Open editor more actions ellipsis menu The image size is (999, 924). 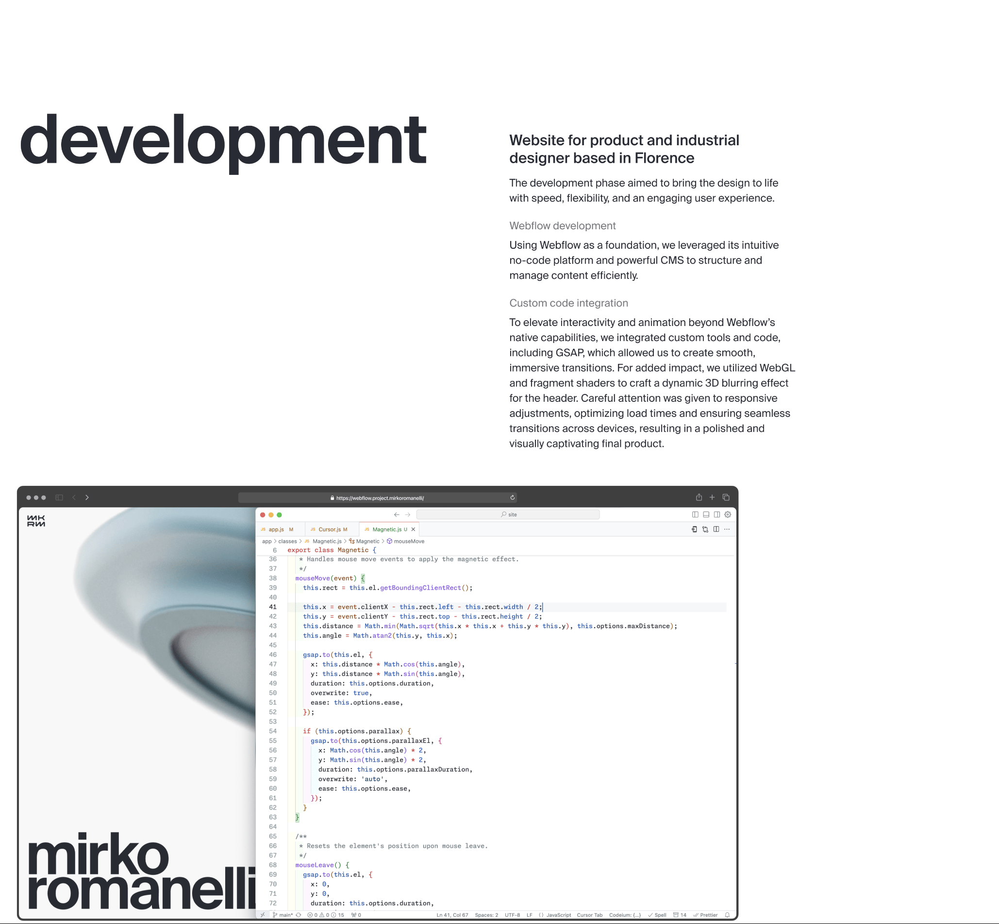727,529
